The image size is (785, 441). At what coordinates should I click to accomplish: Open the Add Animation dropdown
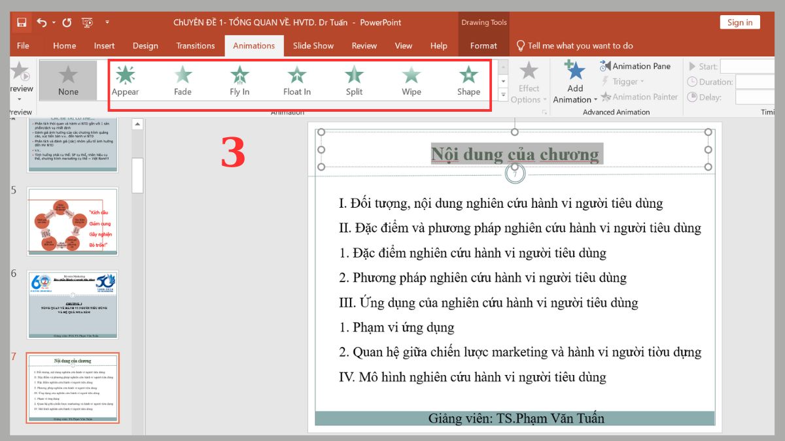[x=574, y=82]
